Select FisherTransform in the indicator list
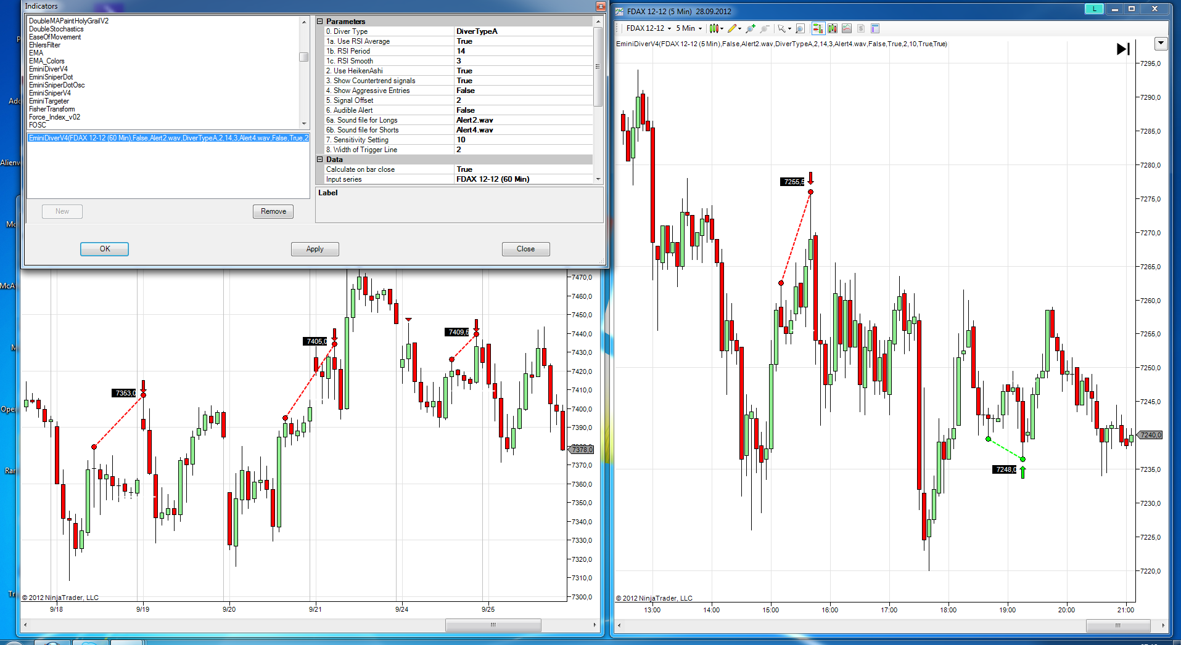Screen dimensions: 1181x645 (x=52, y=109)
